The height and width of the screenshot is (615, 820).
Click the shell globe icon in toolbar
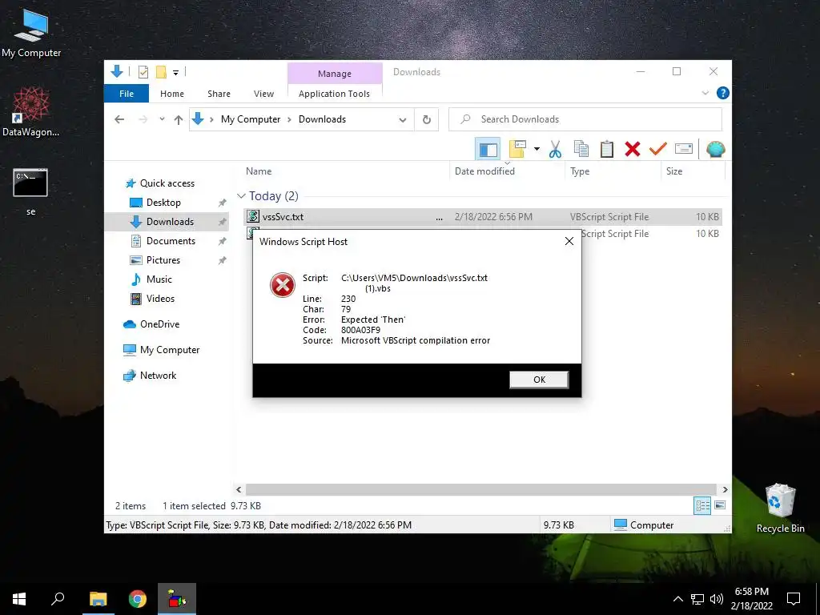715,150
